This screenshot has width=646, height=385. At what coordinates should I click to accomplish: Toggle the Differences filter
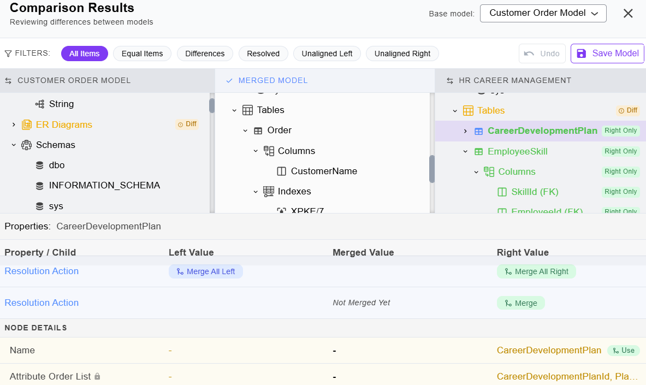point(205,54)
